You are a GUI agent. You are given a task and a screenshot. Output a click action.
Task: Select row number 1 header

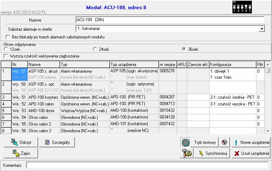6,74
